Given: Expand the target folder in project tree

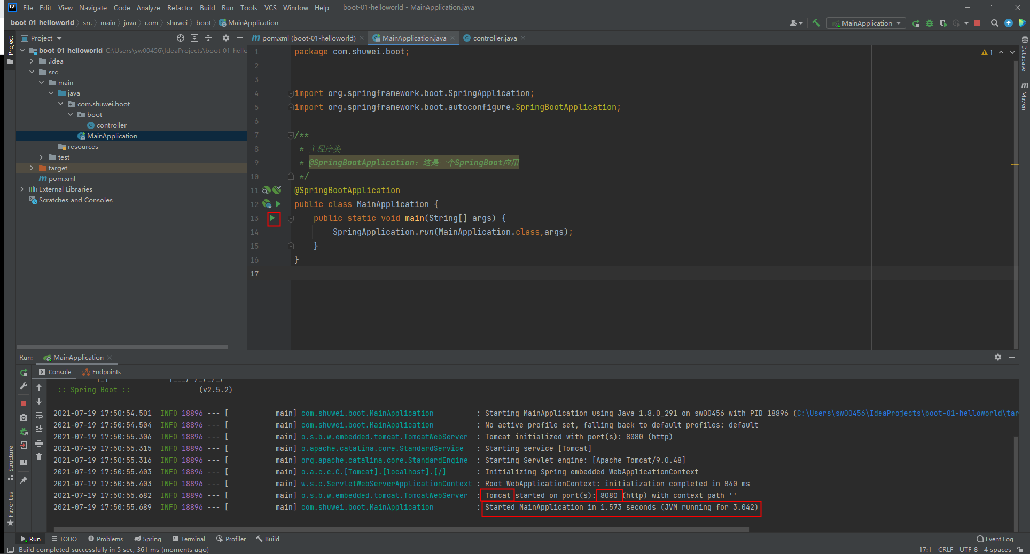Looking at the screenshot, I should pos(32,168).
